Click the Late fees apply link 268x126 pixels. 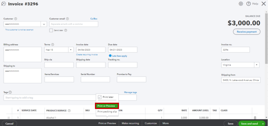pos(119,56)
